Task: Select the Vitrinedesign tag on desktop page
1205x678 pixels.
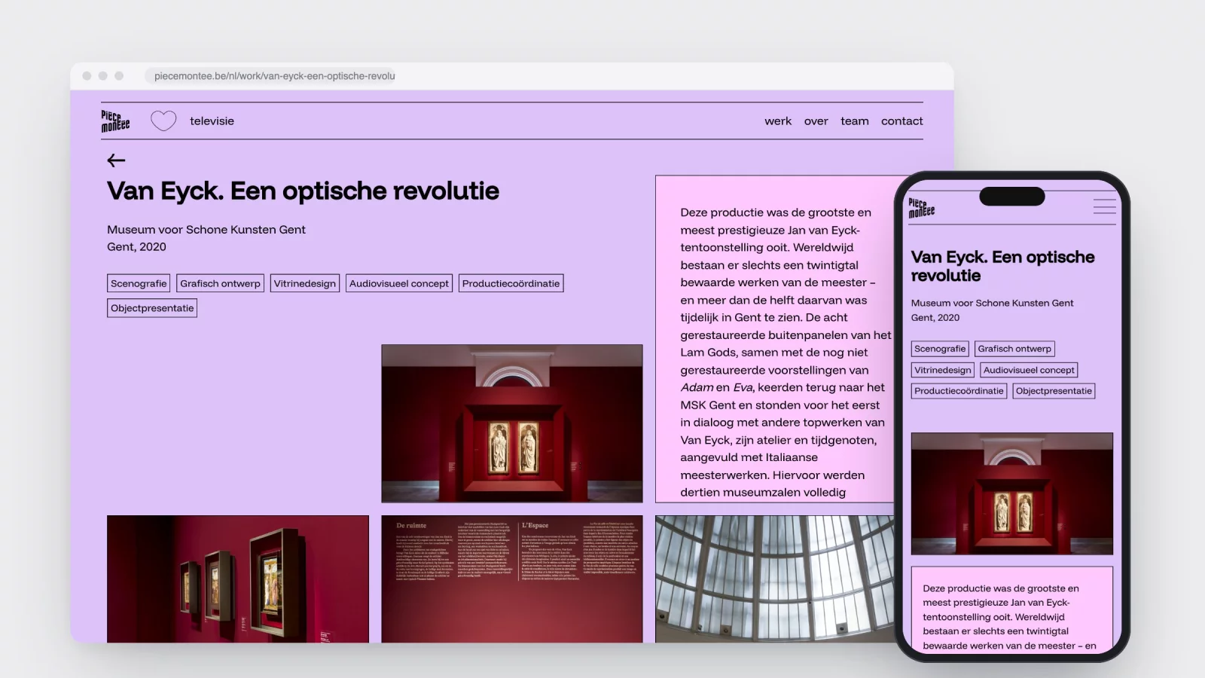Action: pos(305,283)
